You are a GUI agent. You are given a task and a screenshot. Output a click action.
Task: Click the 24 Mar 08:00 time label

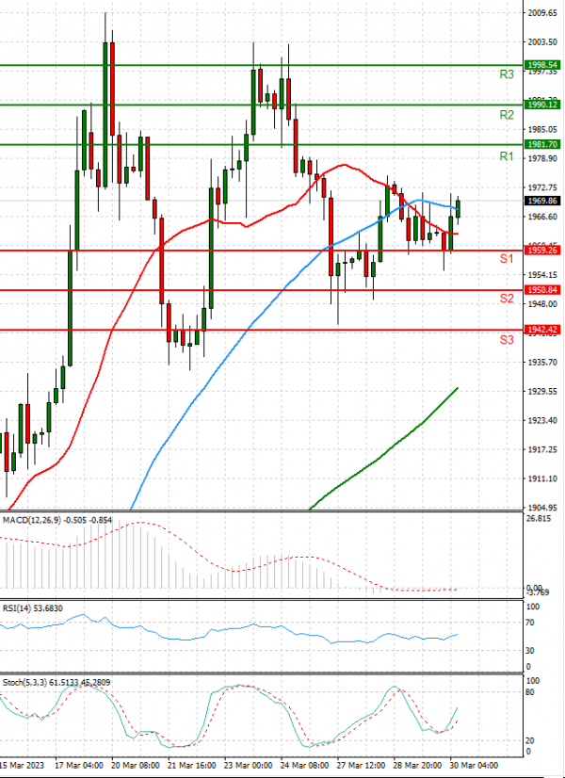(304, 765)
